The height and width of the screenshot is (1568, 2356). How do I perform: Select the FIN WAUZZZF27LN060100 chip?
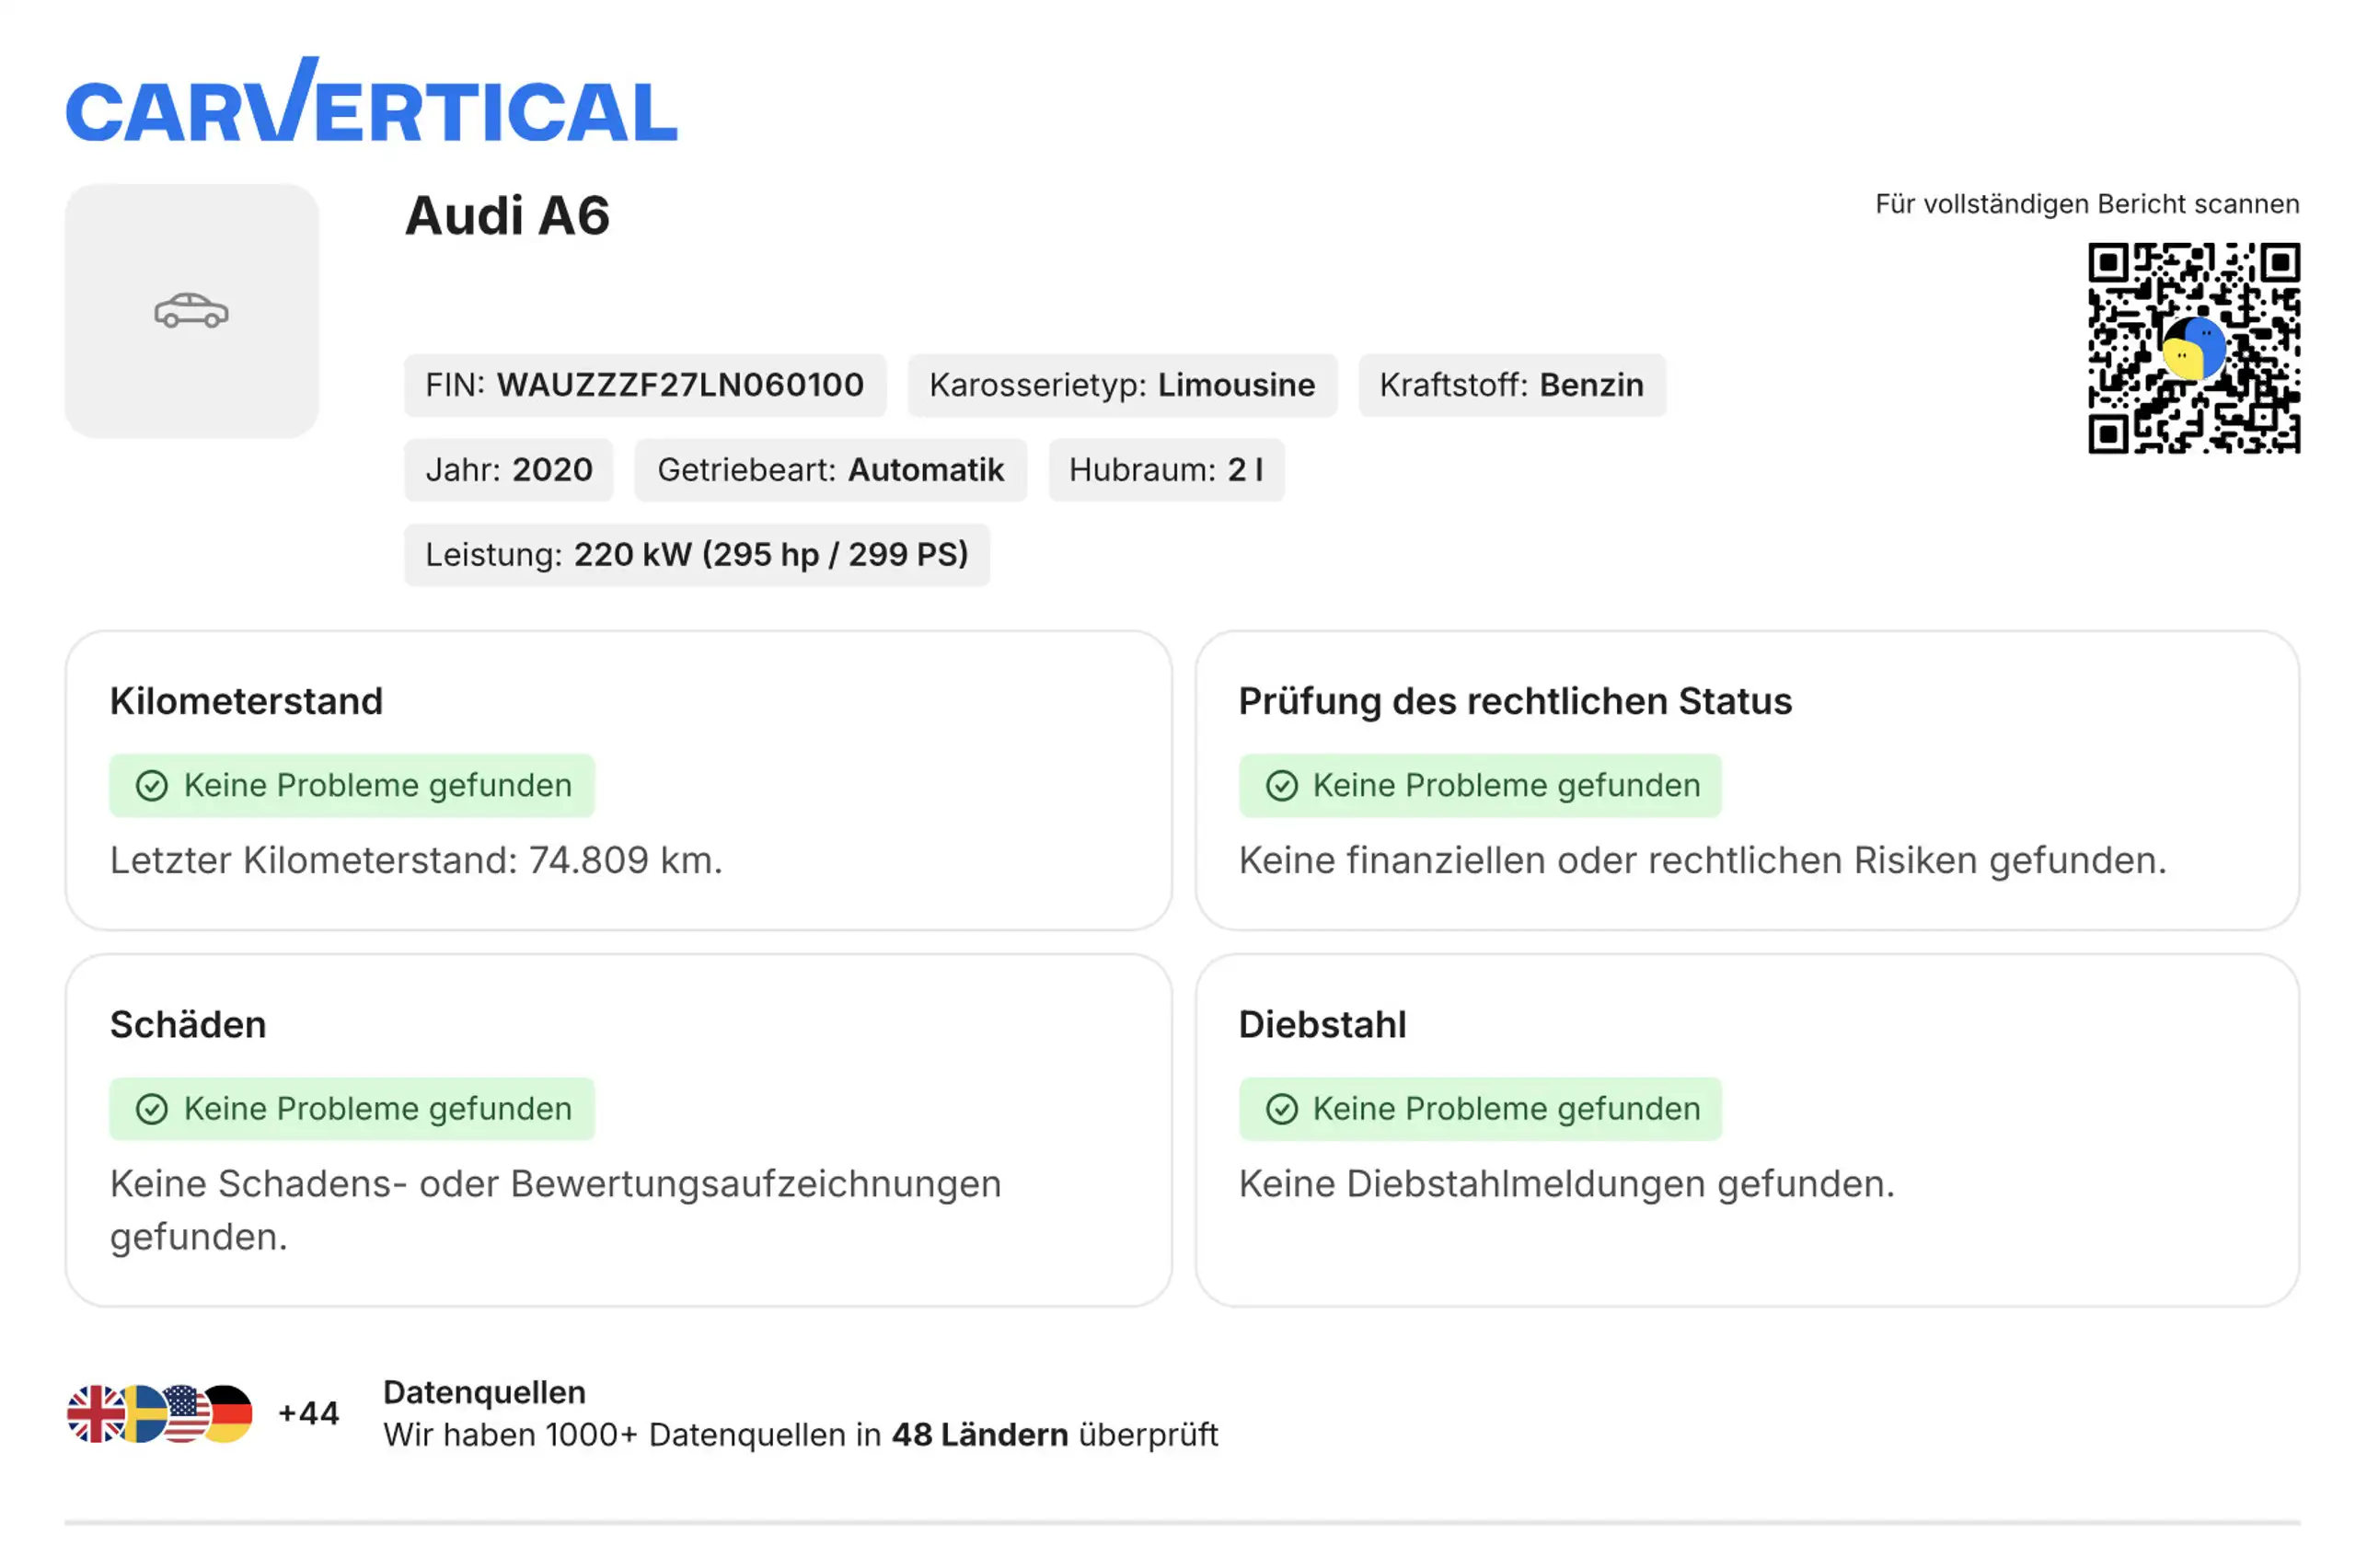(645, 385)
